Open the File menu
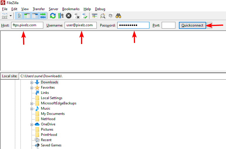 pos(5,9)
